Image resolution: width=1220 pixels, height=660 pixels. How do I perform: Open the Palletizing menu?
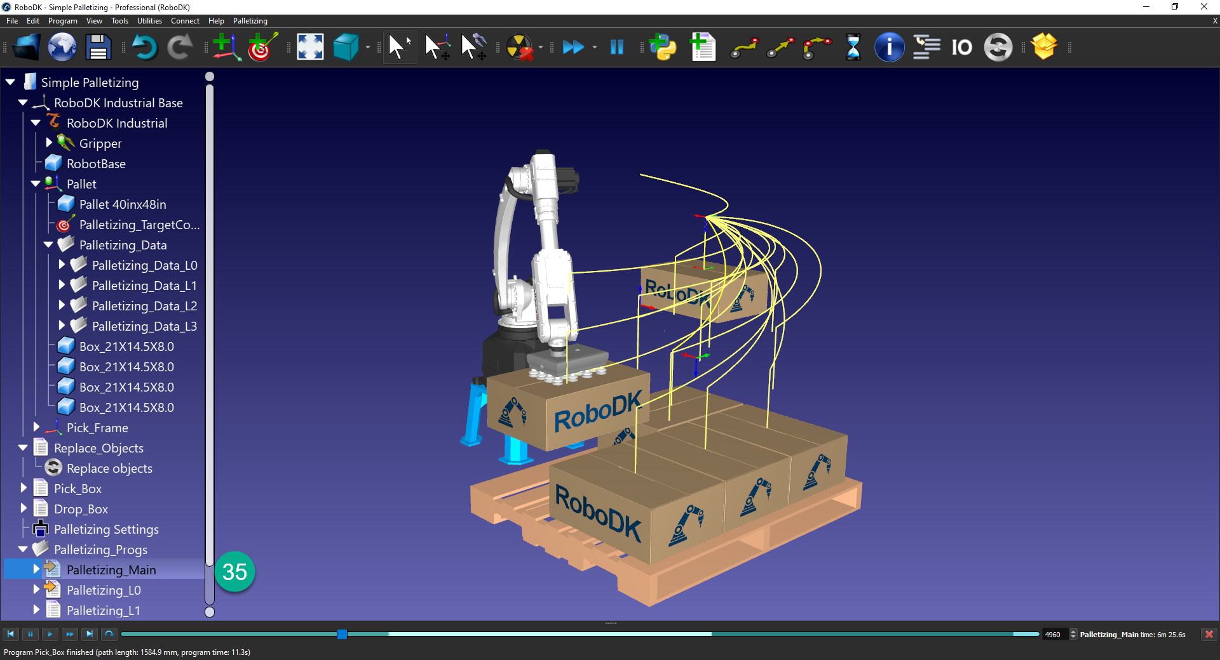(249, 21)
